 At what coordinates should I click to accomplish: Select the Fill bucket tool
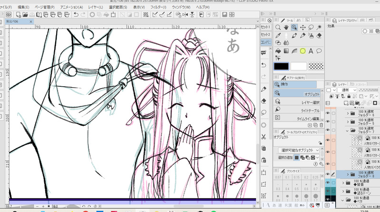[x=278, y=51]
